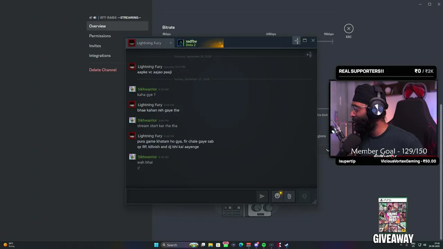443x249 pixels.
Task: Click the volume icon in system tray
Action: 425,245
